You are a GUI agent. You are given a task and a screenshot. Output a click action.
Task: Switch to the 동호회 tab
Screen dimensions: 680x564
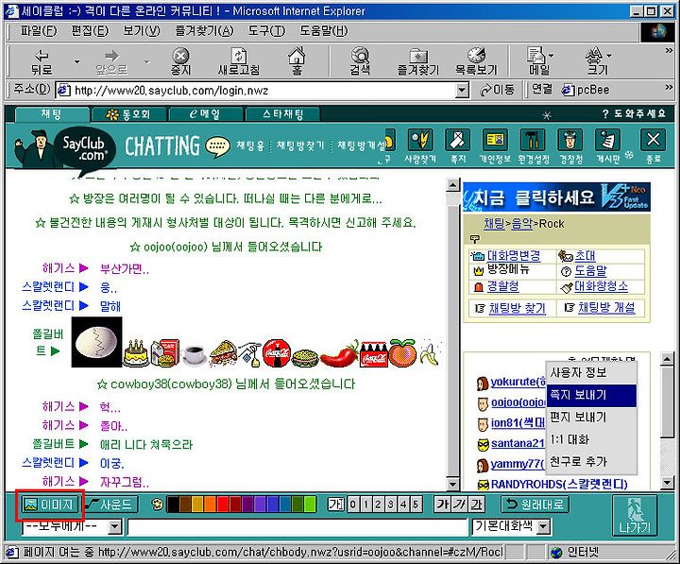(x=128, y=114)
